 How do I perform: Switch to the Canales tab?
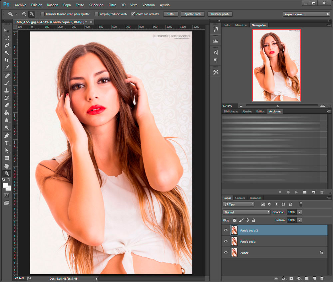[x=240, y=198]
